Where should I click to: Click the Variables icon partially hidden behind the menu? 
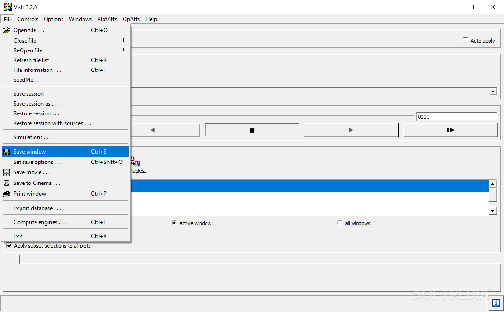(136, 161)
